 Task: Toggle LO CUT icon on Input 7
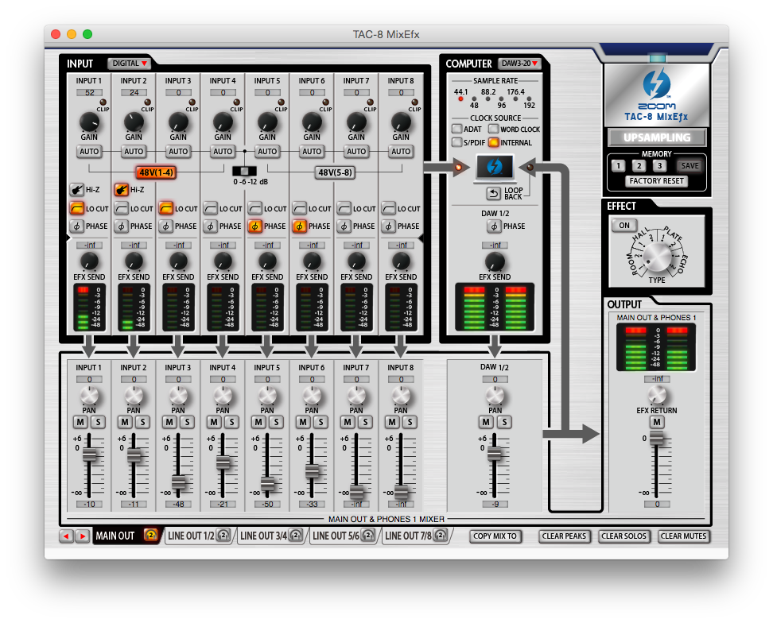click(x=344, y=208)
